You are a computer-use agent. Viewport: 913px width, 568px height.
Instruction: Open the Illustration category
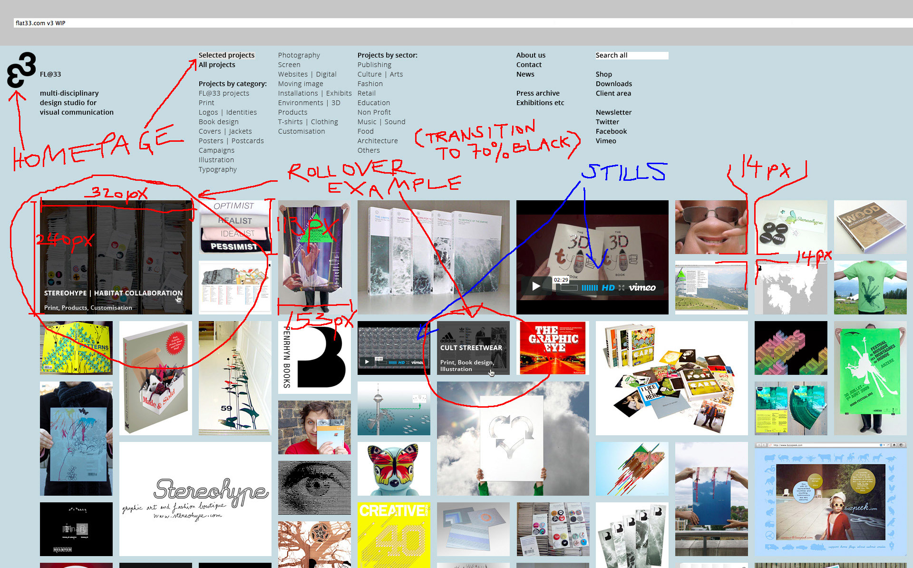point(216,160)
